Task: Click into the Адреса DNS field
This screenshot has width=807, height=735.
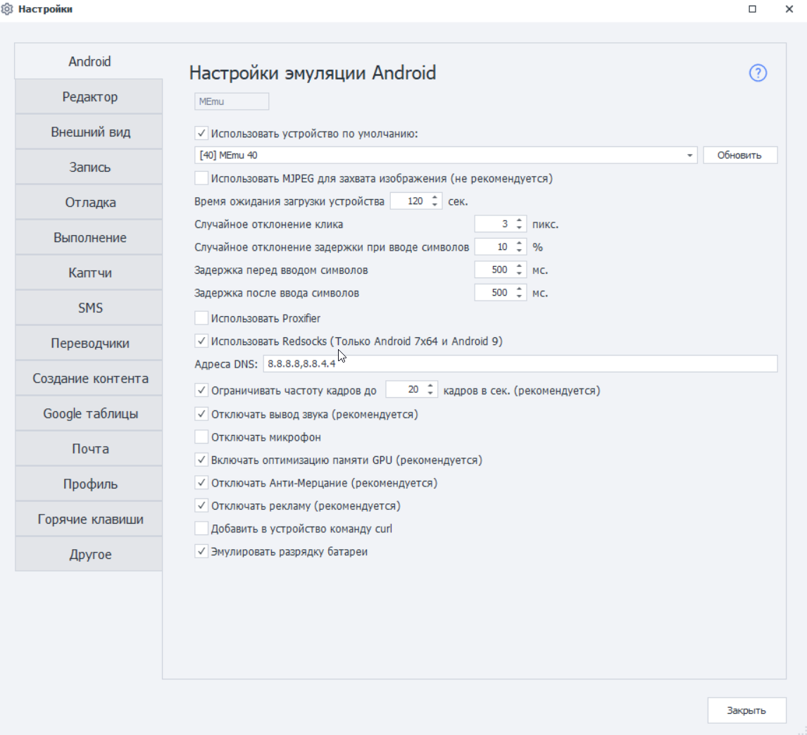Action: pyautogui.click(x=520, y=363)
